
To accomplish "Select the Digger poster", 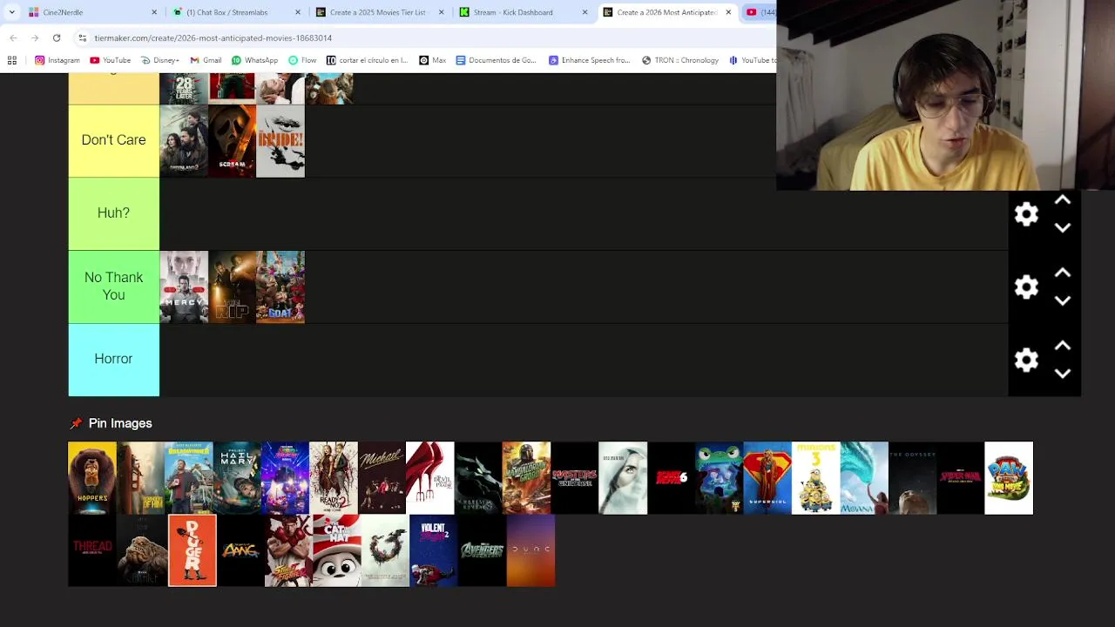I will (x=193, y=550).
